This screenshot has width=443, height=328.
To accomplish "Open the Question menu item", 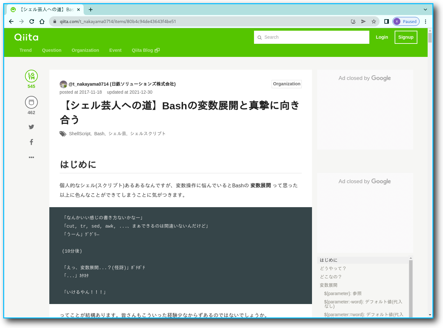I will click(x=52, y=50).
